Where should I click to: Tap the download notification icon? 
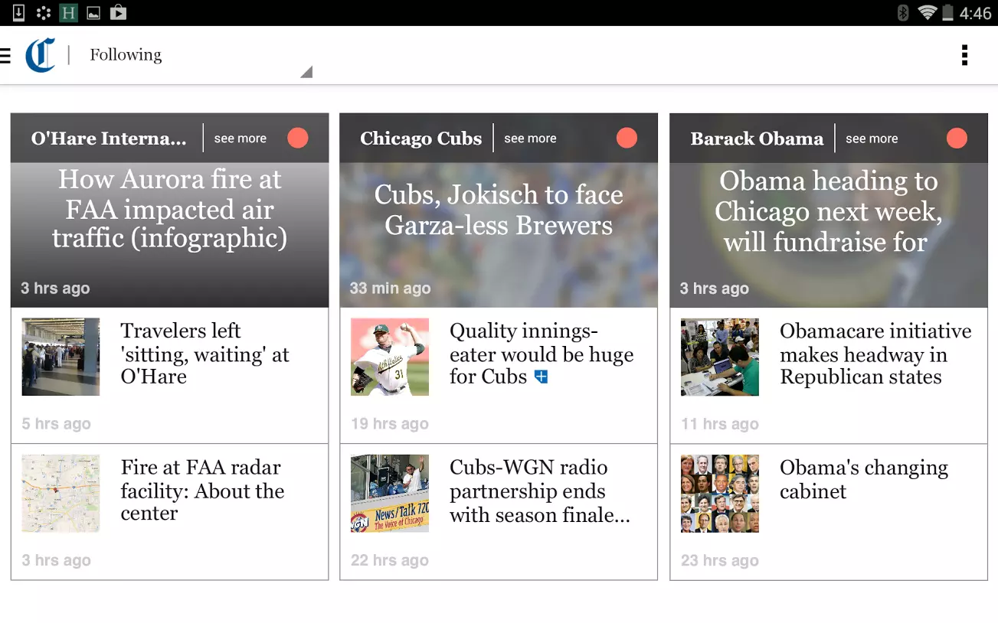[x=19, y=12]
